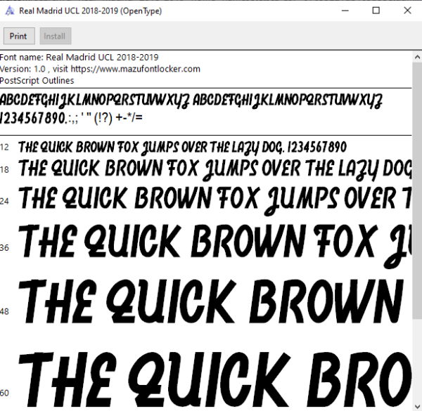Click the scrollbar up arrow

point(417,57)
